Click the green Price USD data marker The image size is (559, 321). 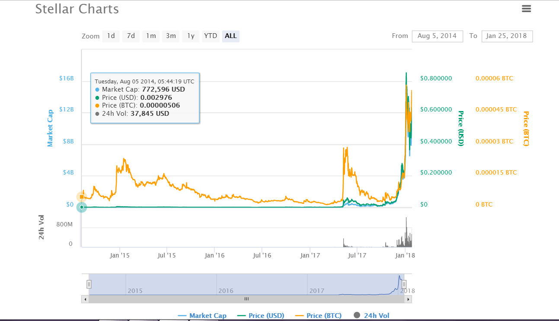pyautogui.click(x=81, y=207)
